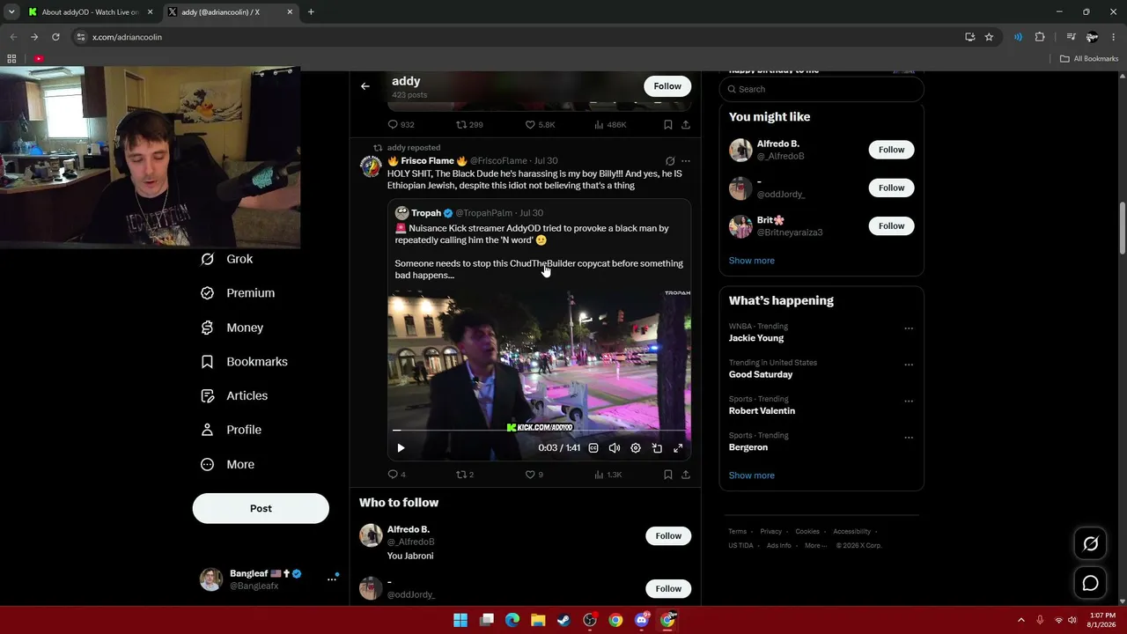Follow Alfredo B. in Who to follow
Viewport: 1127px width, 634px height.
tap(668, 536)
